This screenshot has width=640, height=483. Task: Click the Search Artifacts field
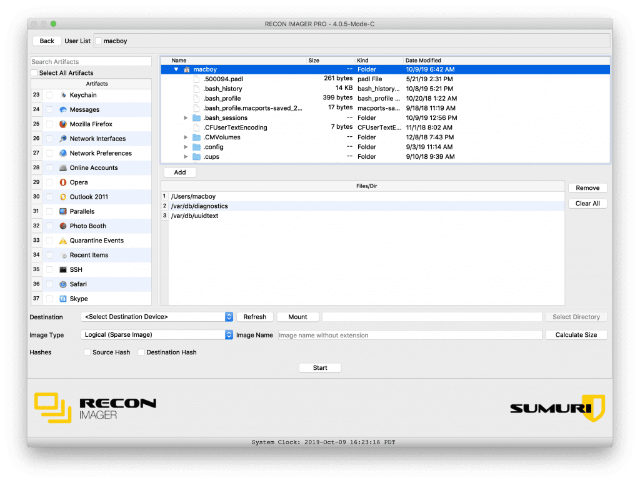91,62
